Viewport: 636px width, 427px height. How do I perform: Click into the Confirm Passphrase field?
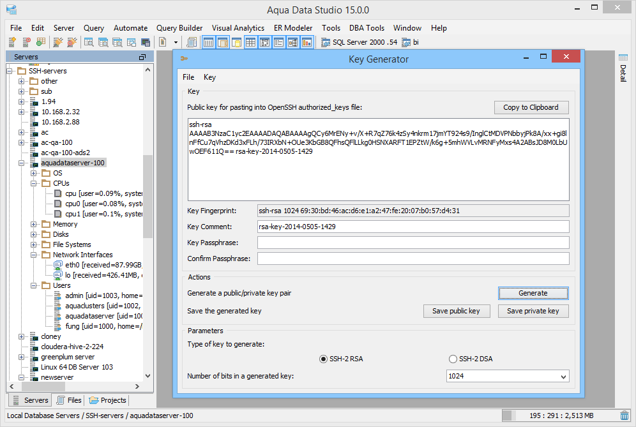(x=413, y=258)
